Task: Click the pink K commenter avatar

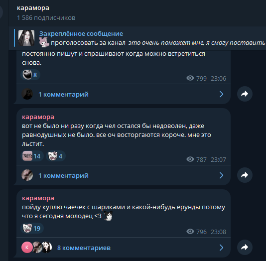Action: click(27, 248)
